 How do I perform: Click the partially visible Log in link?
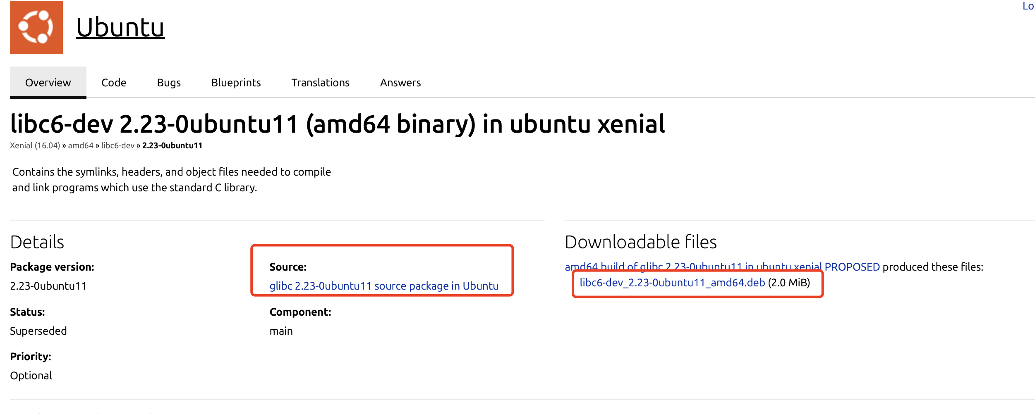(1028, 6)
